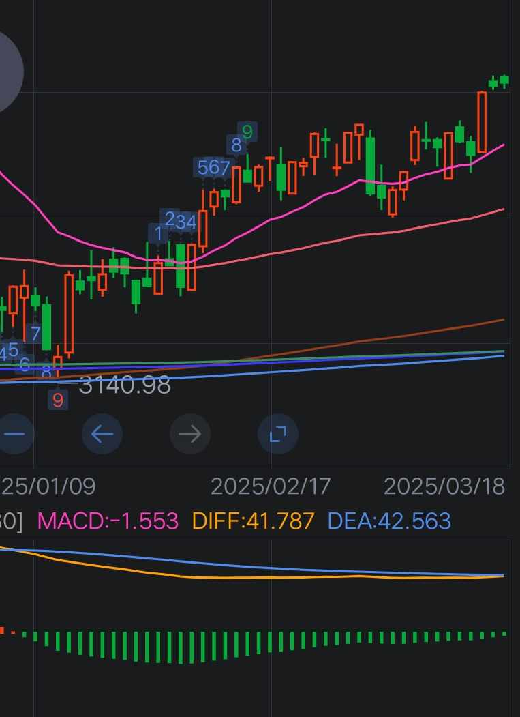This screenshot has width=520, height=717.
Task: Click the blue 8 marker beside green 9
Action: point(236,145)
